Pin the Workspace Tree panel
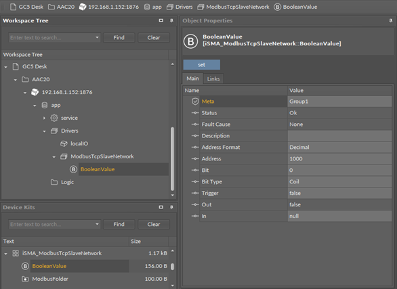 (x=171, y=21)
